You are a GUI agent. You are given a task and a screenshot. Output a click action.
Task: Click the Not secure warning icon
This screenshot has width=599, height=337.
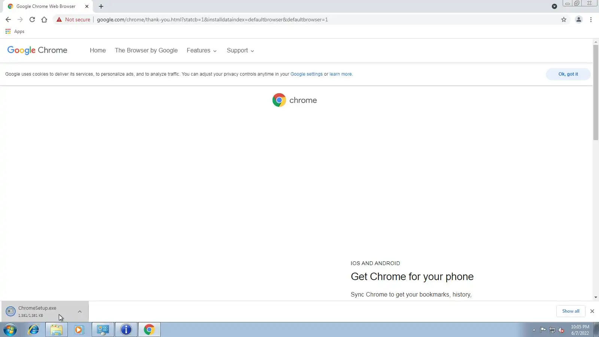pos(59,19)
